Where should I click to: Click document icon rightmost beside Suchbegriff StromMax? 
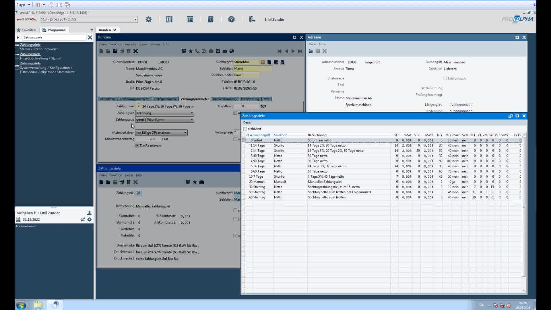(282, 62)
